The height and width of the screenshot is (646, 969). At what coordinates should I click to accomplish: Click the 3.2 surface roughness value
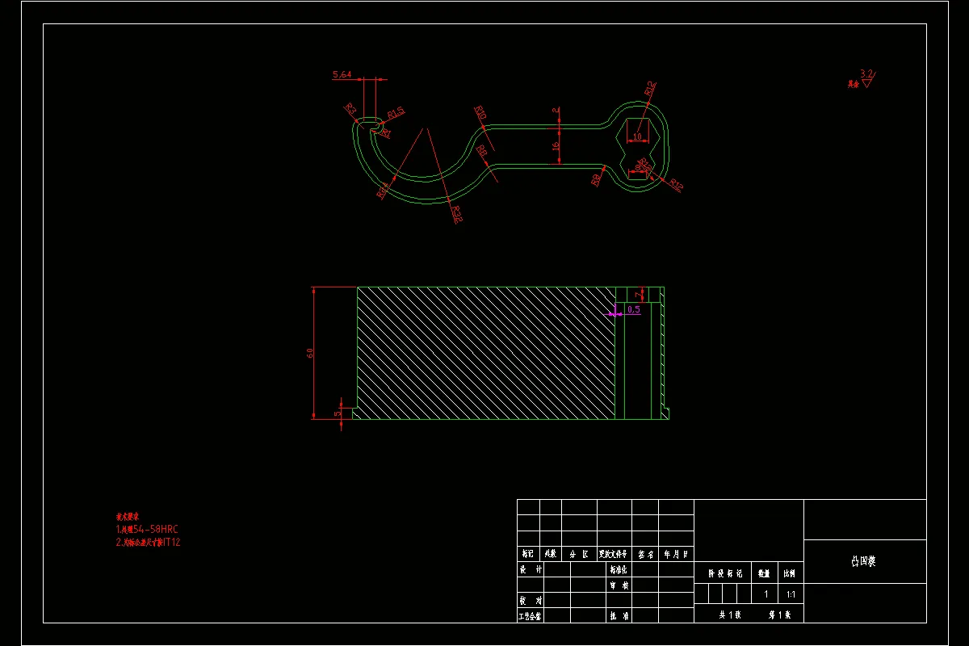866,73
